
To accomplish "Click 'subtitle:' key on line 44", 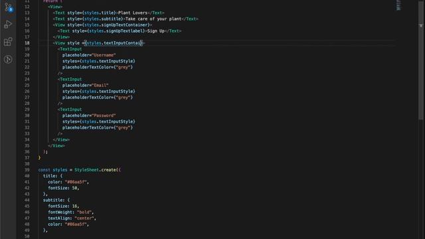I will tap(54, 200).
